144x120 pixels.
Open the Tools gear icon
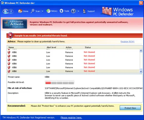tap(62, 11)
